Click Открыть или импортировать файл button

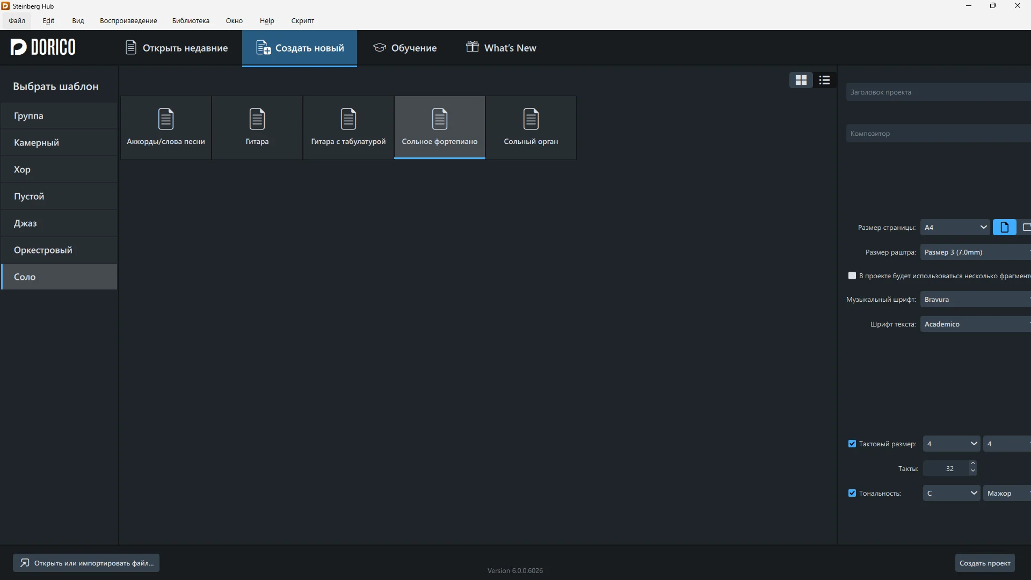pyautogui.click(x=86, y=563)
